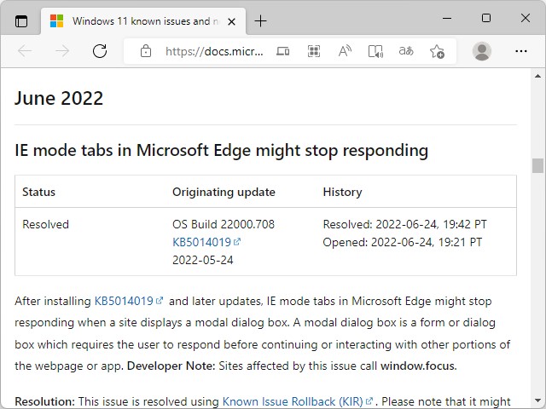This screenshot has height=409, width=546.
Task: Click the June 2022 heading
Action: click(59, 98)
